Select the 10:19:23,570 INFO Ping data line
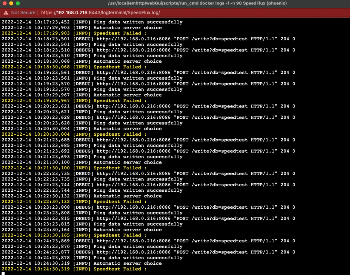 tap(92, 89)
